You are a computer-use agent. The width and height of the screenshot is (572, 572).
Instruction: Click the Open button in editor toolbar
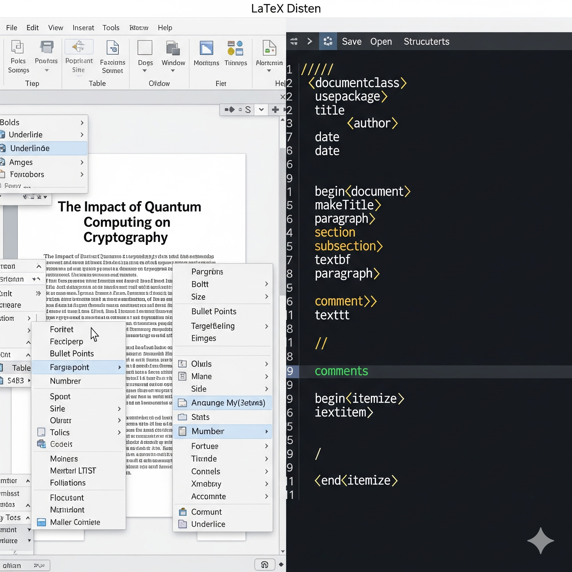click(x=381, y=41)
